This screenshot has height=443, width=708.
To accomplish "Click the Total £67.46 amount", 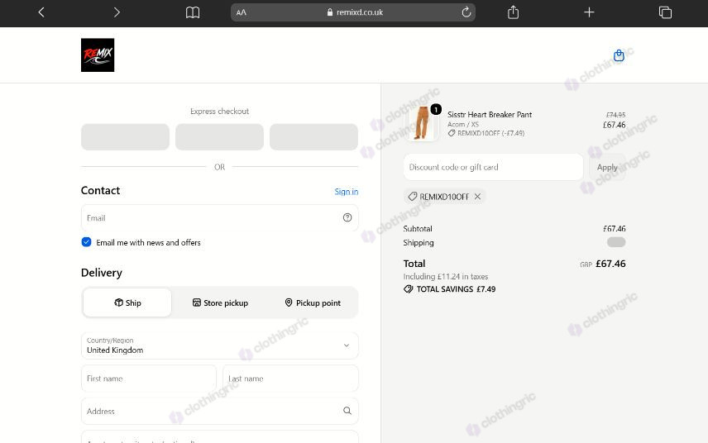I will 610,264.
